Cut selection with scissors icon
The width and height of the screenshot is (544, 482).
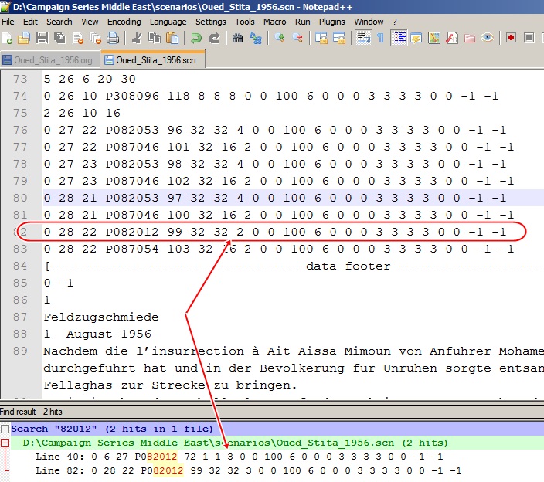click(137, 38)
